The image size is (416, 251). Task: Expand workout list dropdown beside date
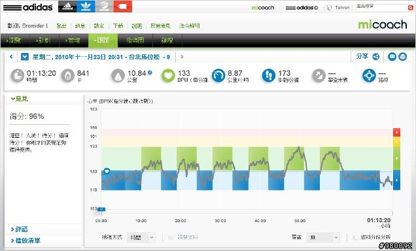pos(25,57)
